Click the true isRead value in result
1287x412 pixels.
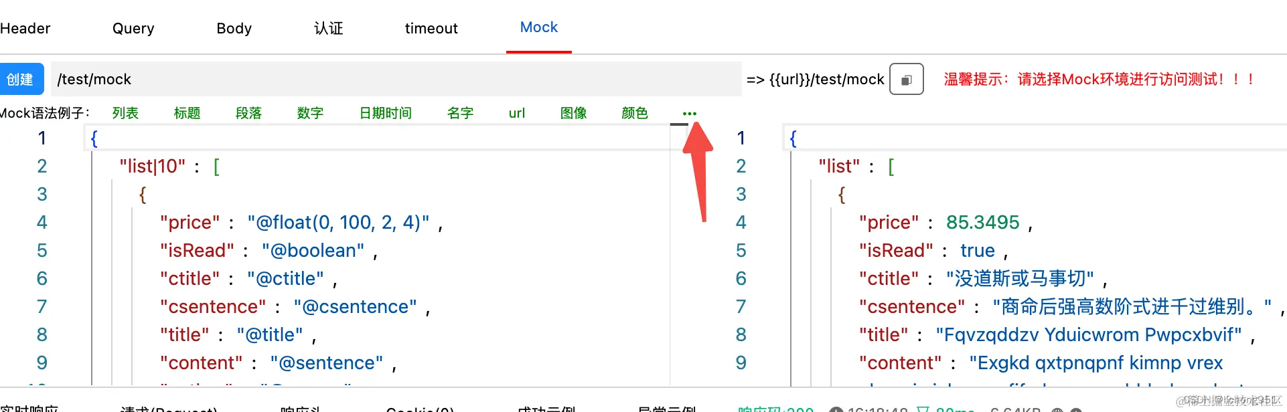click(978, 250)
